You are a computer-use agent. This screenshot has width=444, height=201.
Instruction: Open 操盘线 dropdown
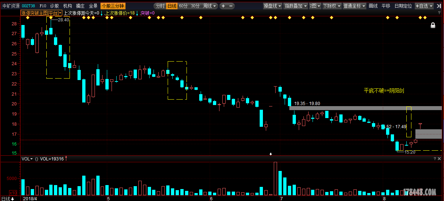pos(272,6)
